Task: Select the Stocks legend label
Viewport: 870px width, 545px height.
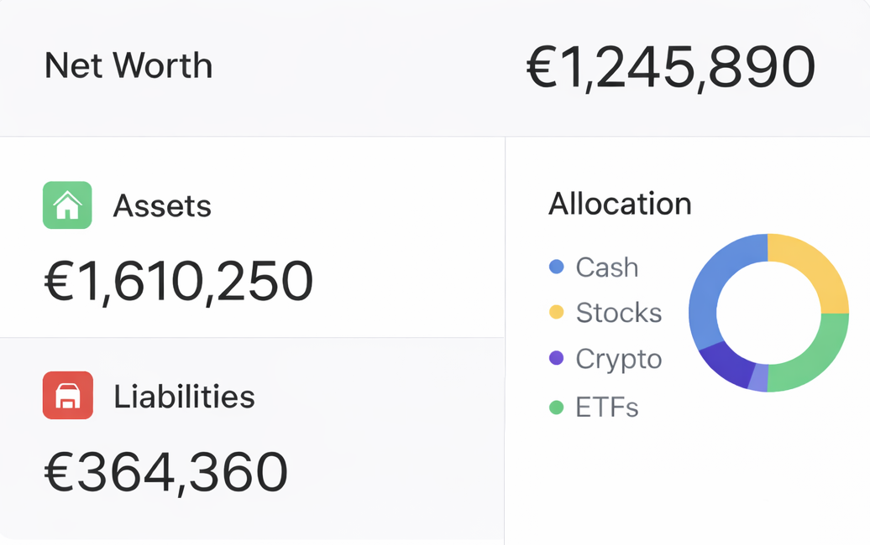Action: (619, 313)
